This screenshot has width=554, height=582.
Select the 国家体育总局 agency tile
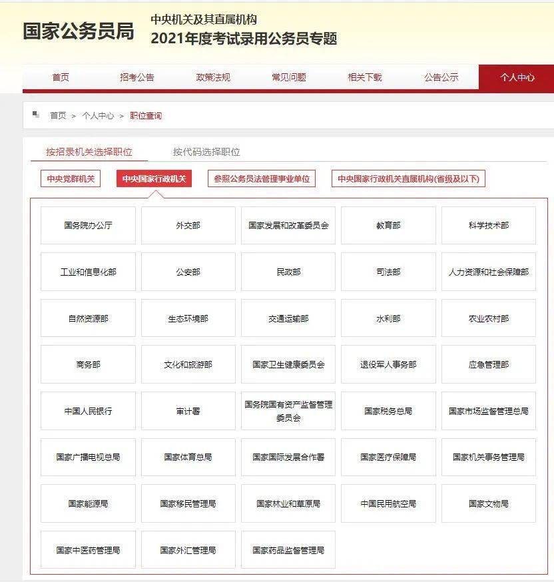tap(188, 457)
